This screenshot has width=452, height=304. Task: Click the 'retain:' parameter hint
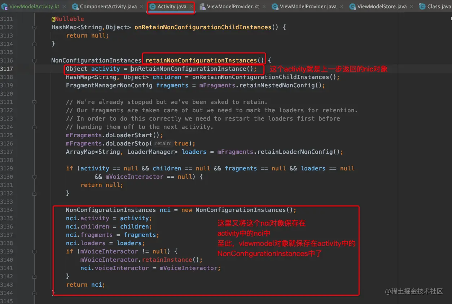pos(164,143)
